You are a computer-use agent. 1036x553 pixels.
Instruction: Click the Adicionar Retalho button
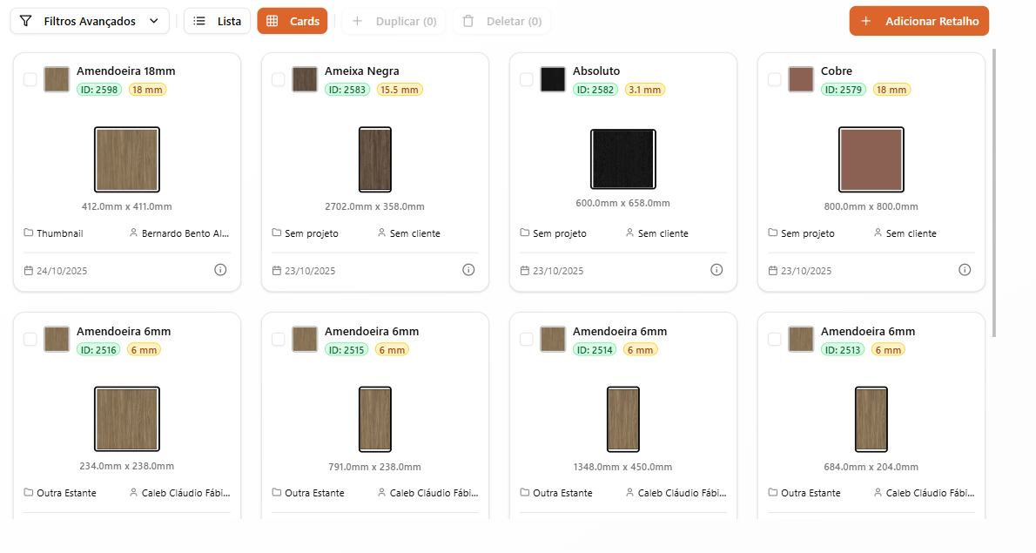pos(919,21)
